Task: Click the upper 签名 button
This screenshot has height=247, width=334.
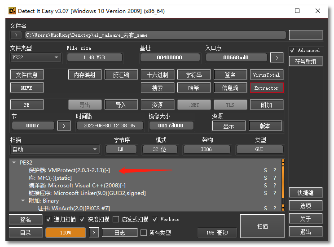Action: click(230, 75)
